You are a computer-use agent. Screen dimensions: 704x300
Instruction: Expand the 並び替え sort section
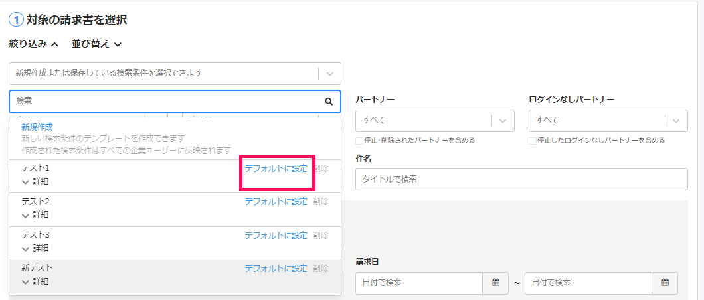coord(96,44)
